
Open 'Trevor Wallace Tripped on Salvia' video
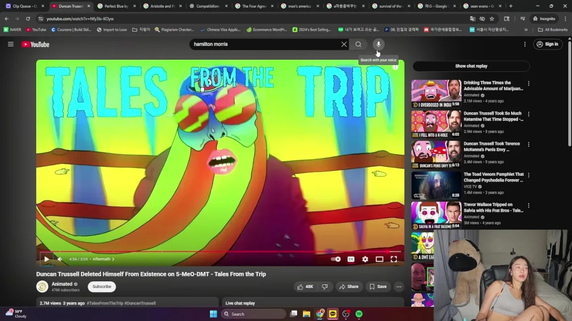pos(493,208)
